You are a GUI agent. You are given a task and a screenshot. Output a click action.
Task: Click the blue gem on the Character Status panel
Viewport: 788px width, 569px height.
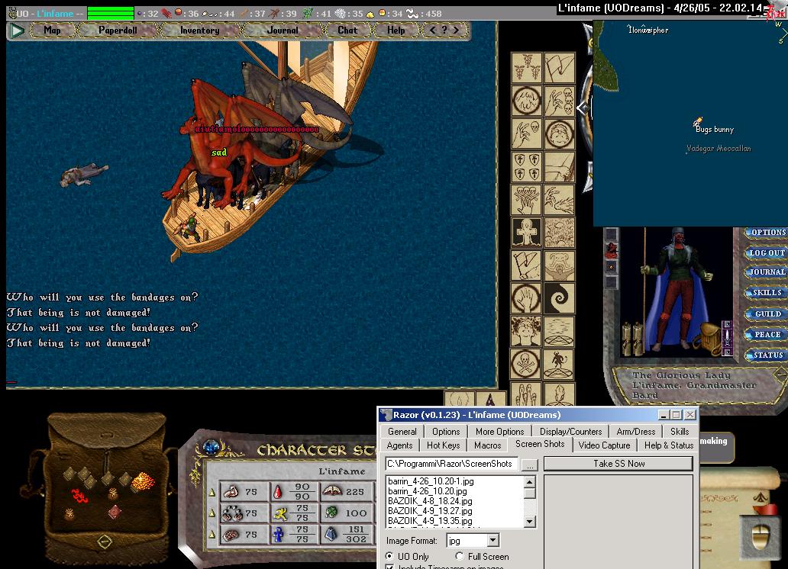[x=212, y=446]
